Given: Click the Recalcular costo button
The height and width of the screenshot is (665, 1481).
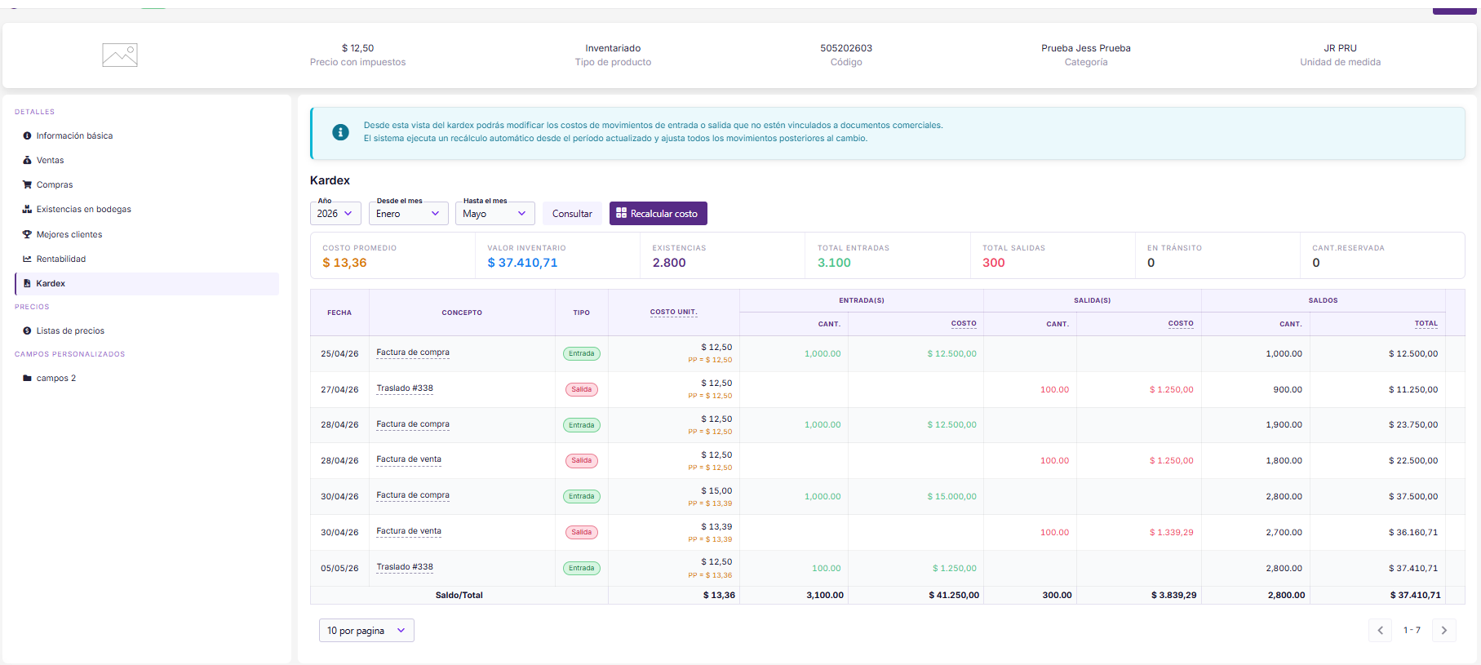Looking at the screenshot, I should pos(658,214).
